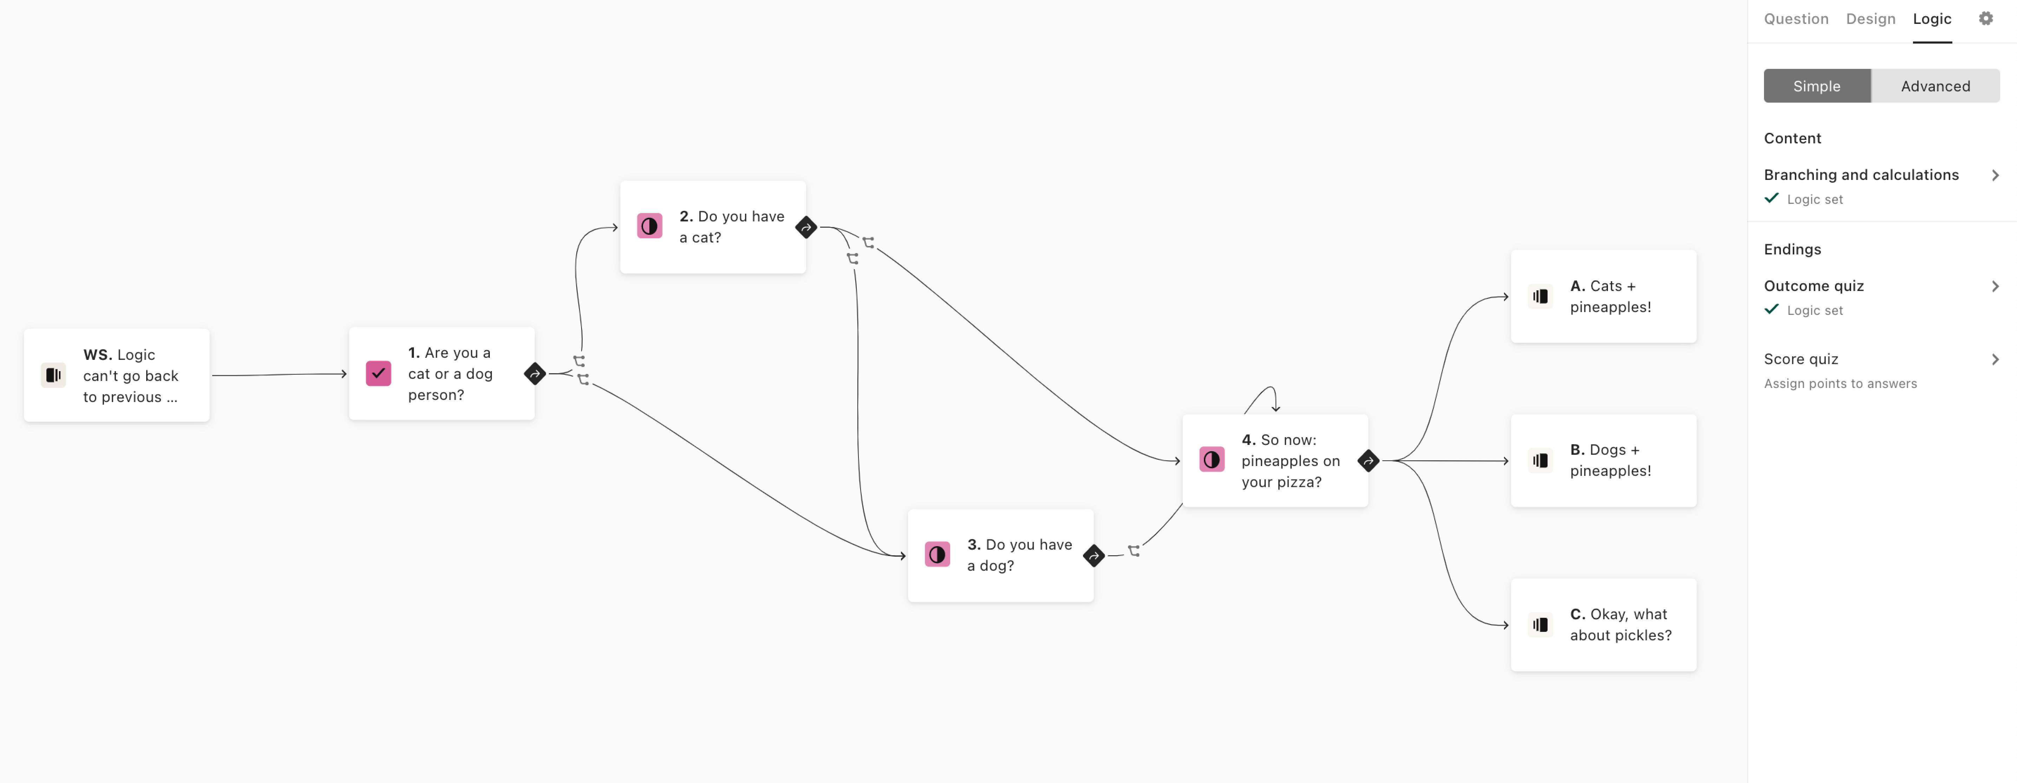Expand the Branching and calculations section

point(1992,174)
